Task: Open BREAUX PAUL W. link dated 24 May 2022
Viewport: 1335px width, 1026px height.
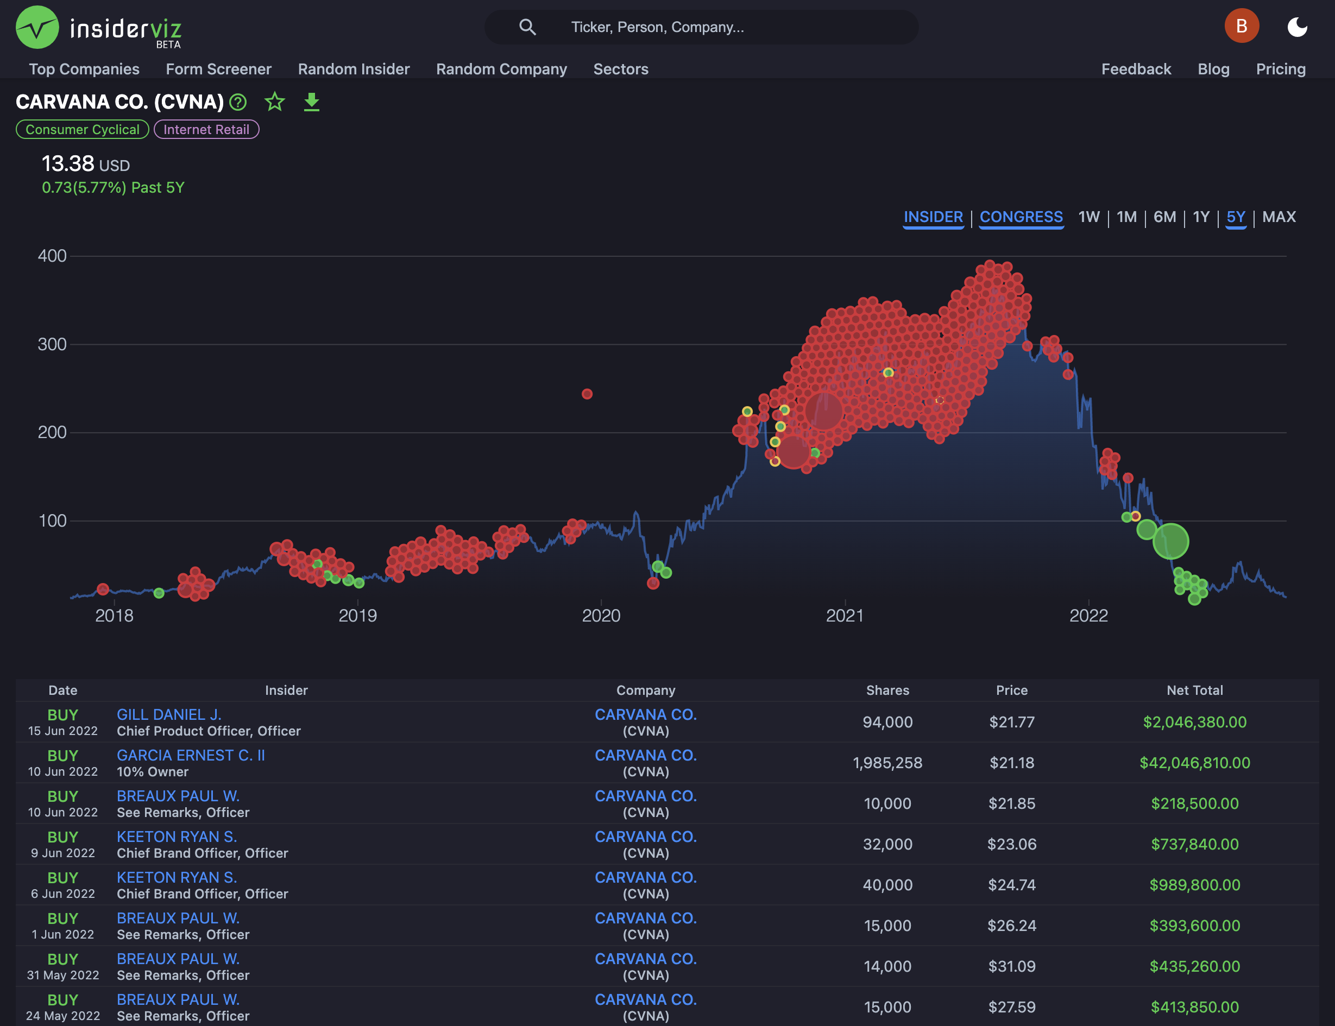Action: [x=178, y=1000]
